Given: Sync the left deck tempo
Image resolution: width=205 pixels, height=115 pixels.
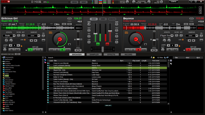Looking at the screenshot, I should tap(68, 50).
